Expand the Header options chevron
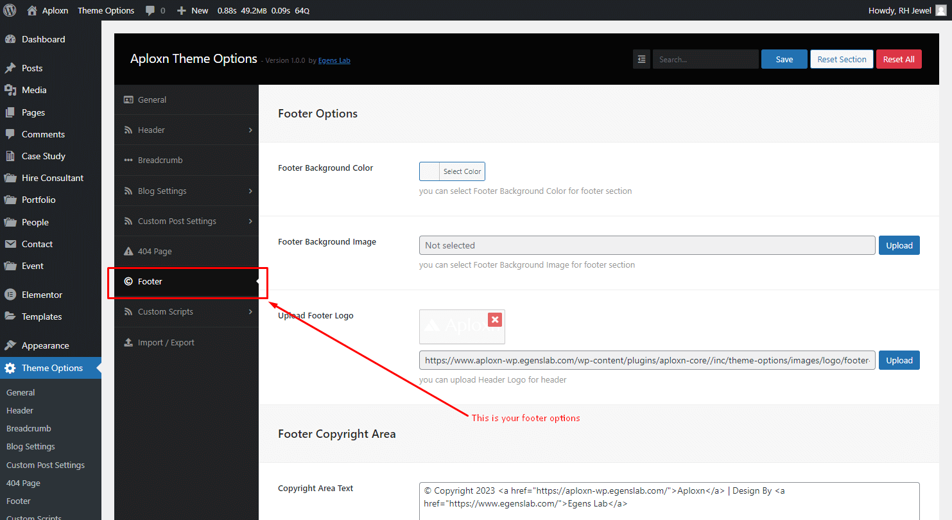This screenshot has width=952, height=520. click(x=250, y=130)
